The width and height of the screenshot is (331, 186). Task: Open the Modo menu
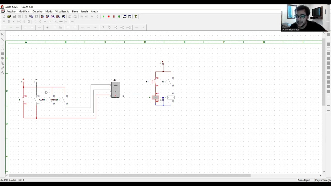click(x=49, y=11)
